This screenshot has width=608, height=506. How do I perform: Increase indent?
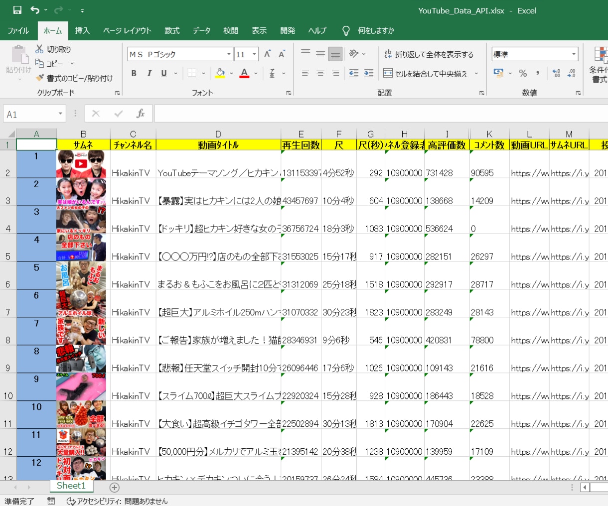coord(369,74)
